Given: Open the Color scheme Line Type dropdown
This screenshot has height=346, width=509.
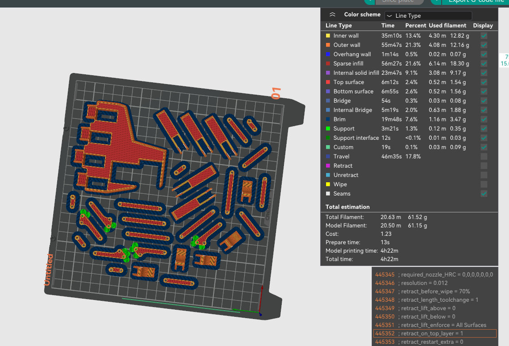Looking at the screenshot, I should coord(428,15).
